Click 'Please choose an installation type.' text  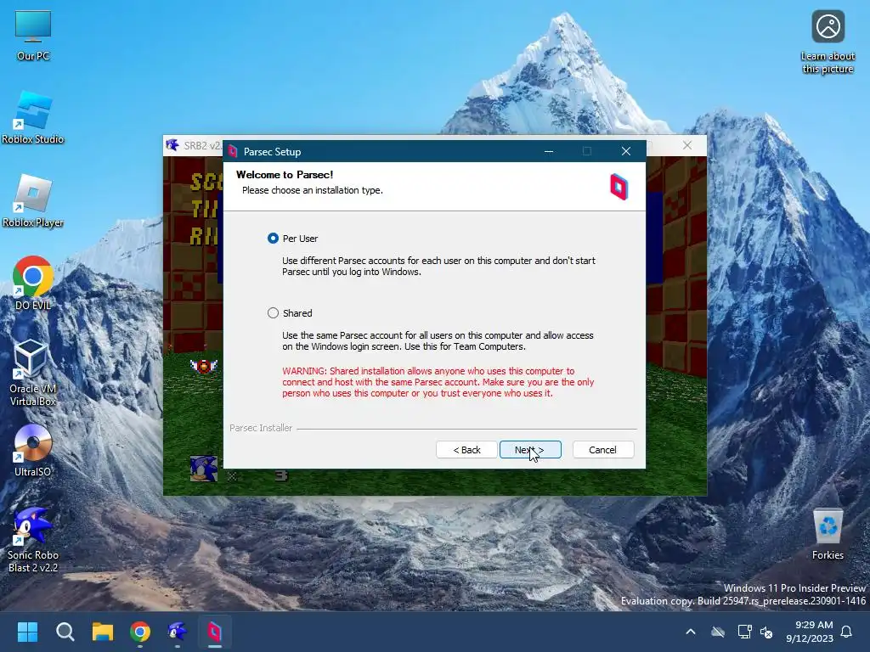(x=313, y=190)
